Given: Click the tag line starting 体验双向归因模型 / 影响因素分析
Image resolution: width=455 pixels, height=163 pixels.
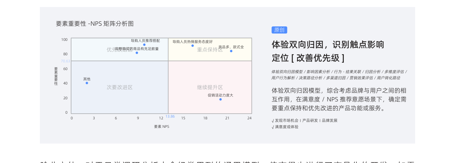Looking at the screenshot, I should [339, 71].
